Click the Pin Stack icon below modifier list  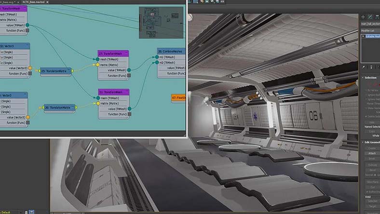click(364, 67)
